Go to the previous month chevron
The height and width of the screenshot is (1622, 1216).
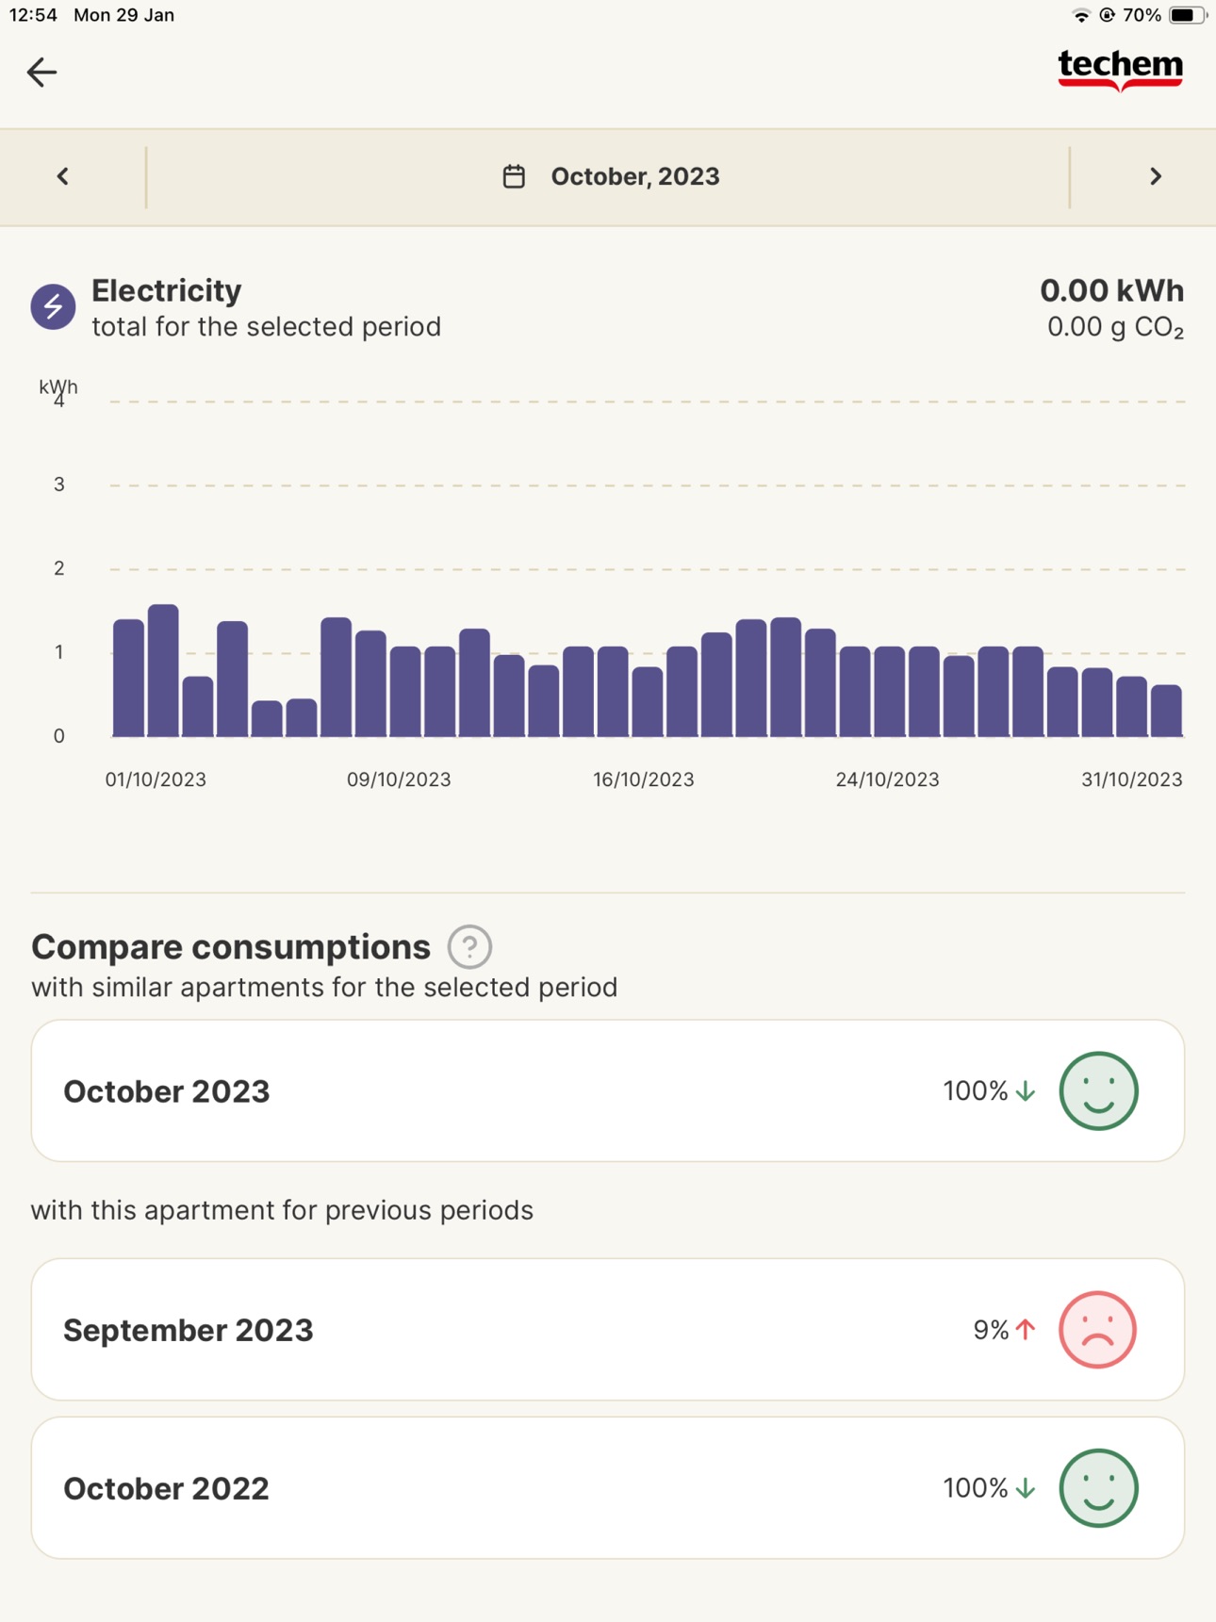coord(63,176)
